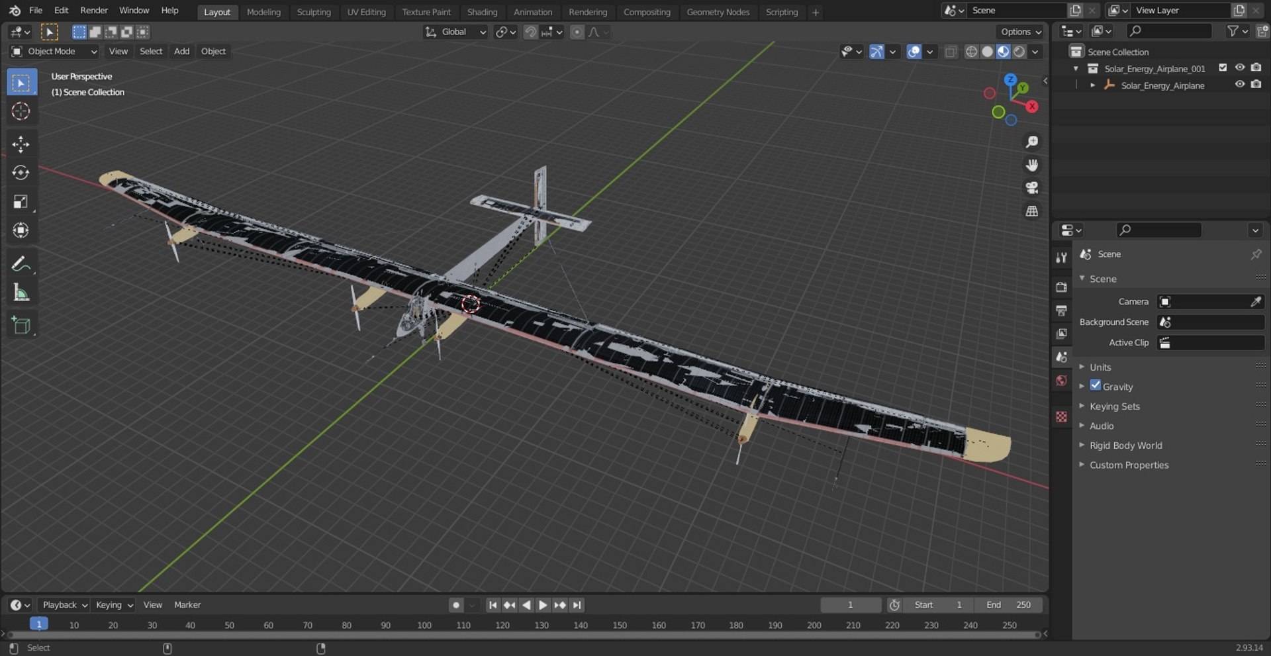Image resolution: width=1271 pixels, height=656 pixels.
Task: Click the Keying button in the timeline
Action: (x=114, y=605)
